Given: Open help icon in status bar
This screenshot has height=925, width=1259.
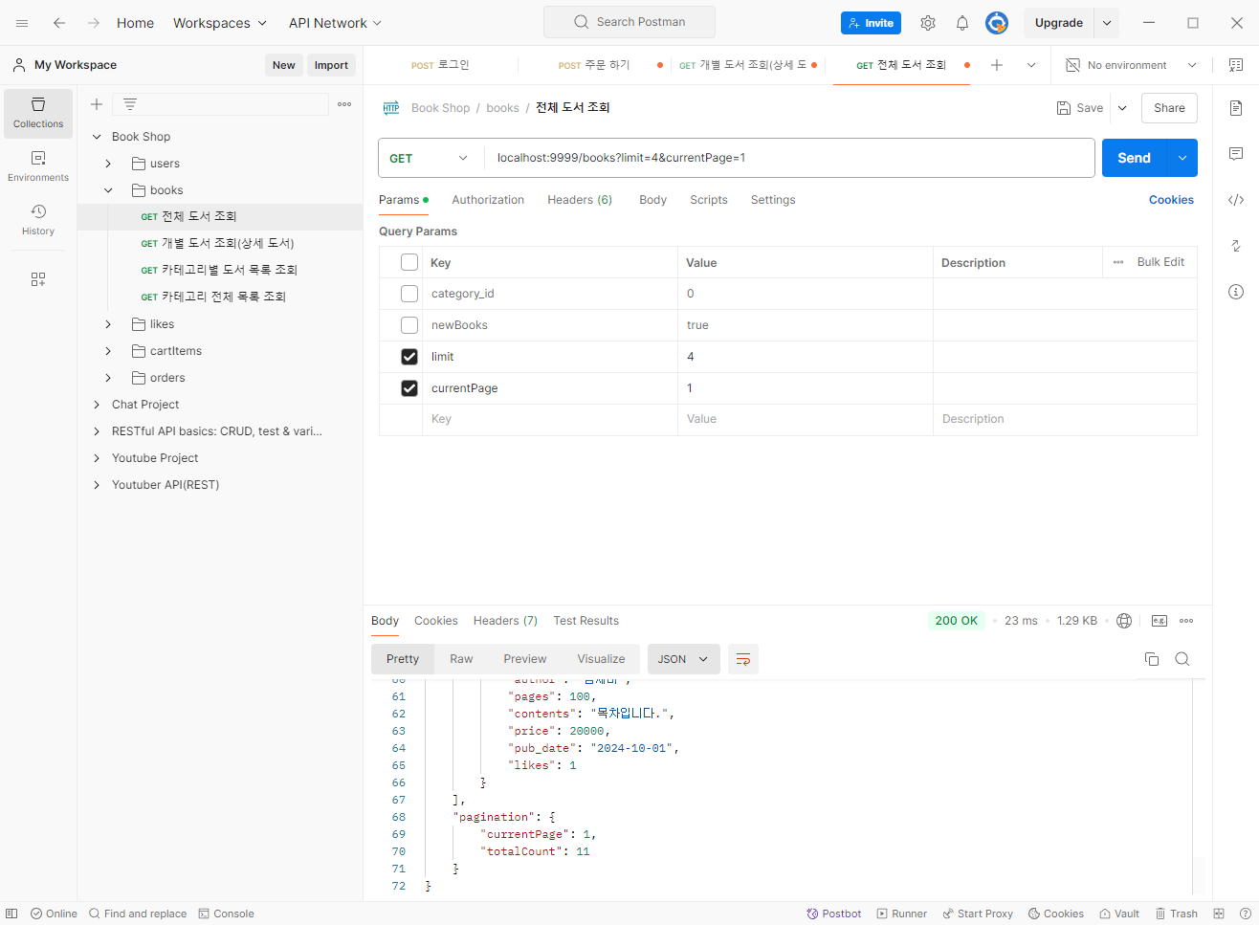Looking at the screenshot, I should pos(1246,914).
